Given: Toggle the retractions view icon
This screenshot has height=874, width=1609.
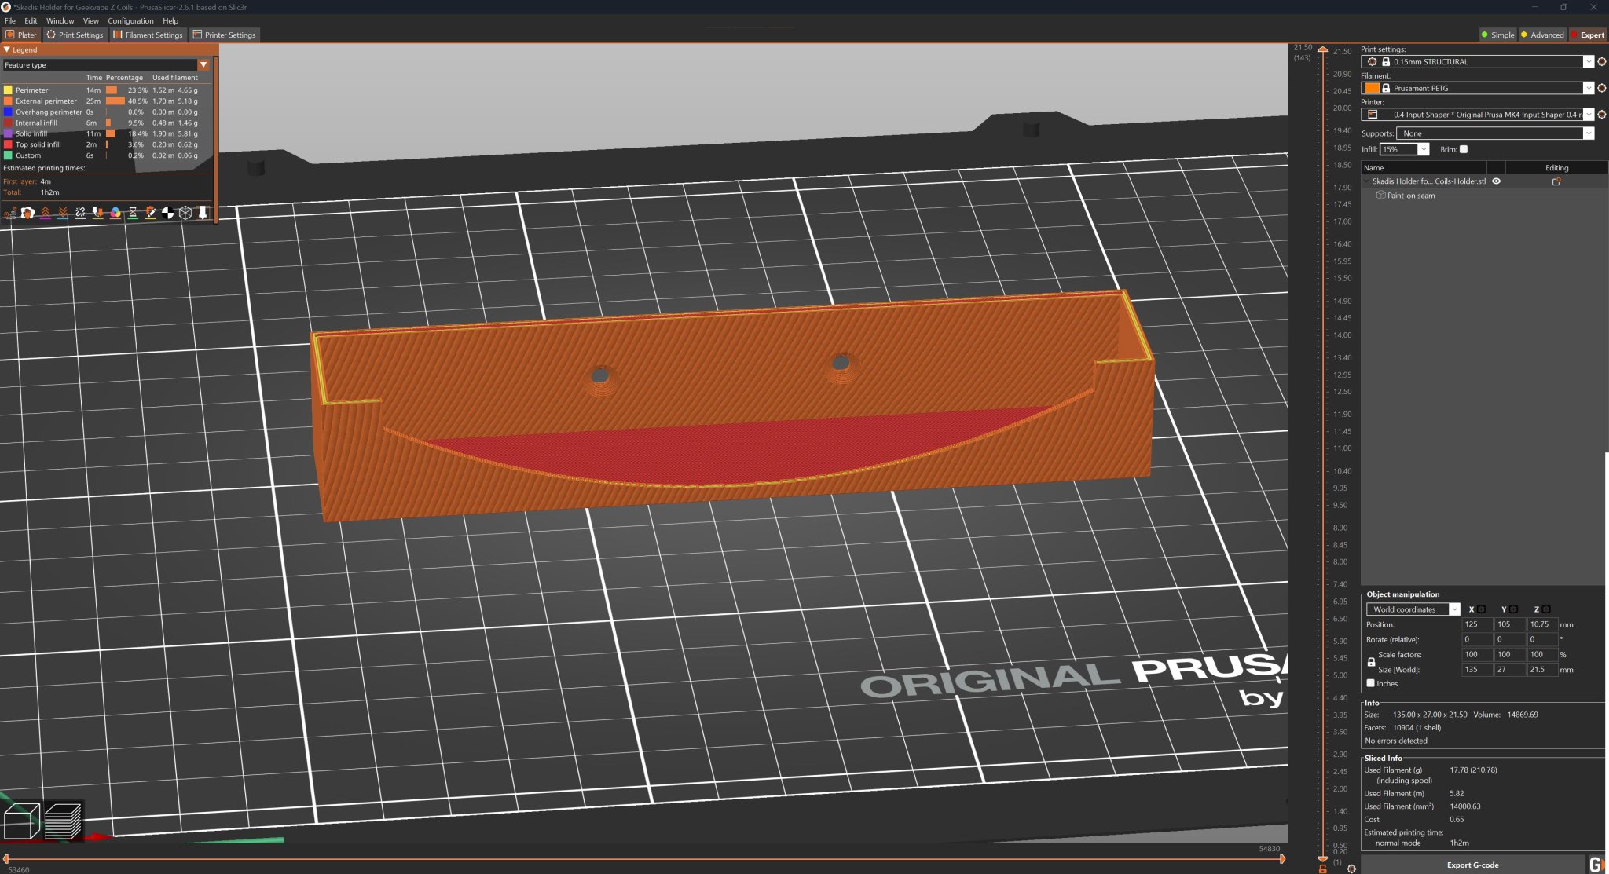Looking at the screenshot, I should coord(46,212).
